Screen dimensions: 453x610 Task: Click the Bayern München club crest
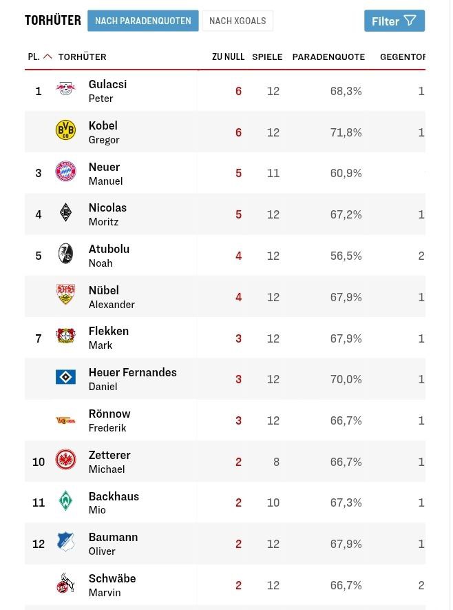65,172
